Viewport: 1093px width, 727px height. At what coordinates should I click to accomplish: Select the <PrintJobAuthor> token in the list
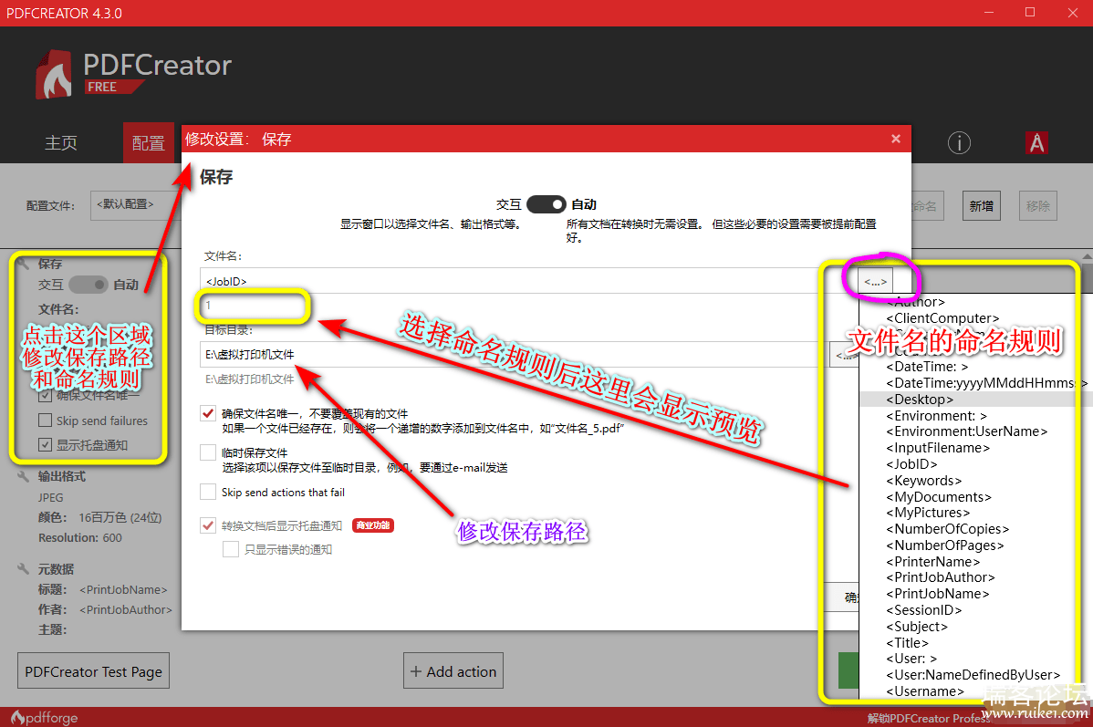[x=941, y=577]
